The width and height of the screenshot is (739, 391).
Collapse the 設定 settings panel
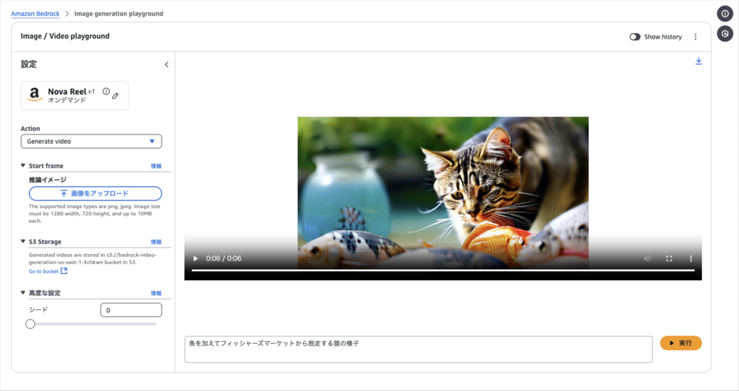(166, 65)
